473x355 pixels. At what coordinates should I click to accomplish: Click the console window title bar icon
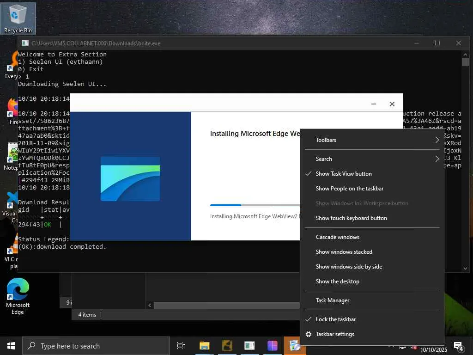click(25, 43)
